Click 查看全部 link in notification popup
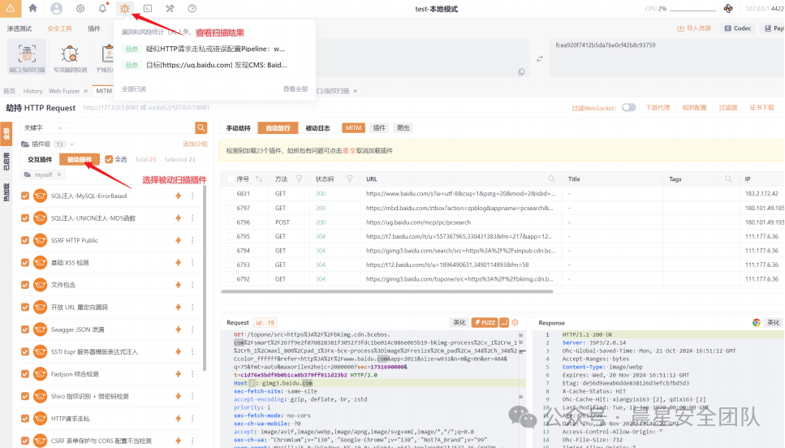Viewport: 785px width, 448px height. [295, 88]
